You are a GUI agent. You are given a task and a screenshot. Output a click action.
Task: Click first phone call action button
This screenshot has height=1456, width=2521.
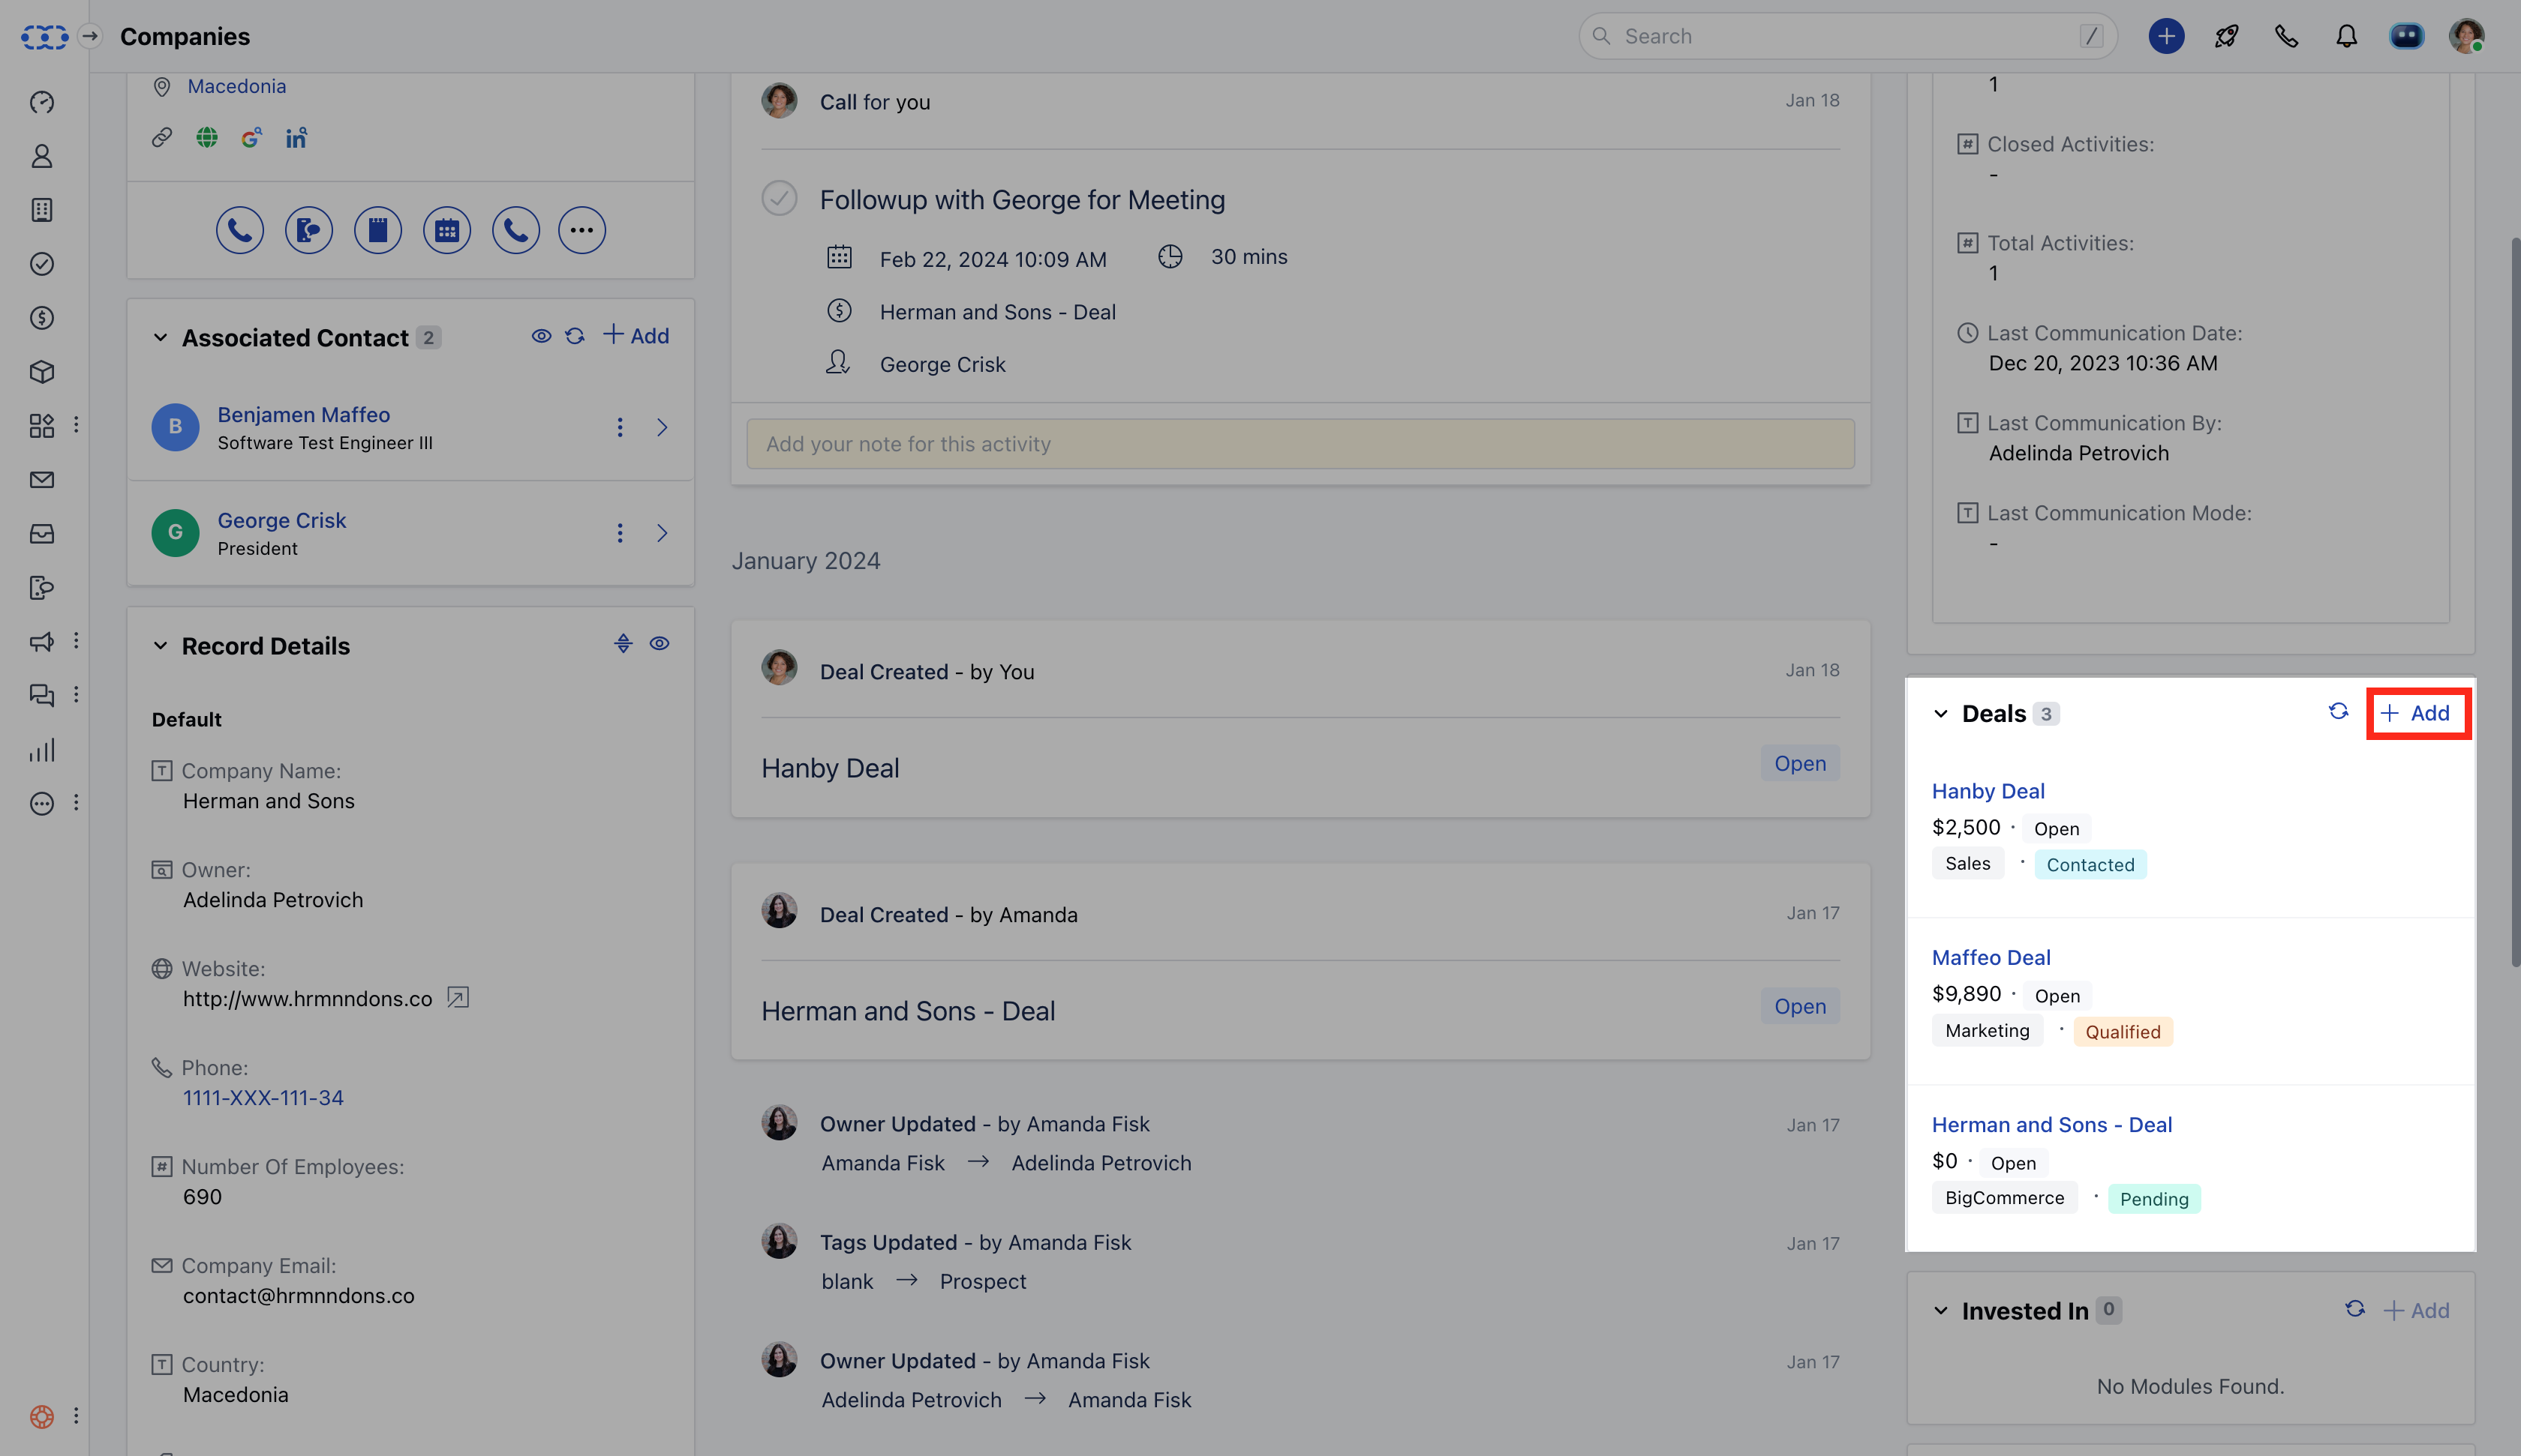tap(240, 230)
